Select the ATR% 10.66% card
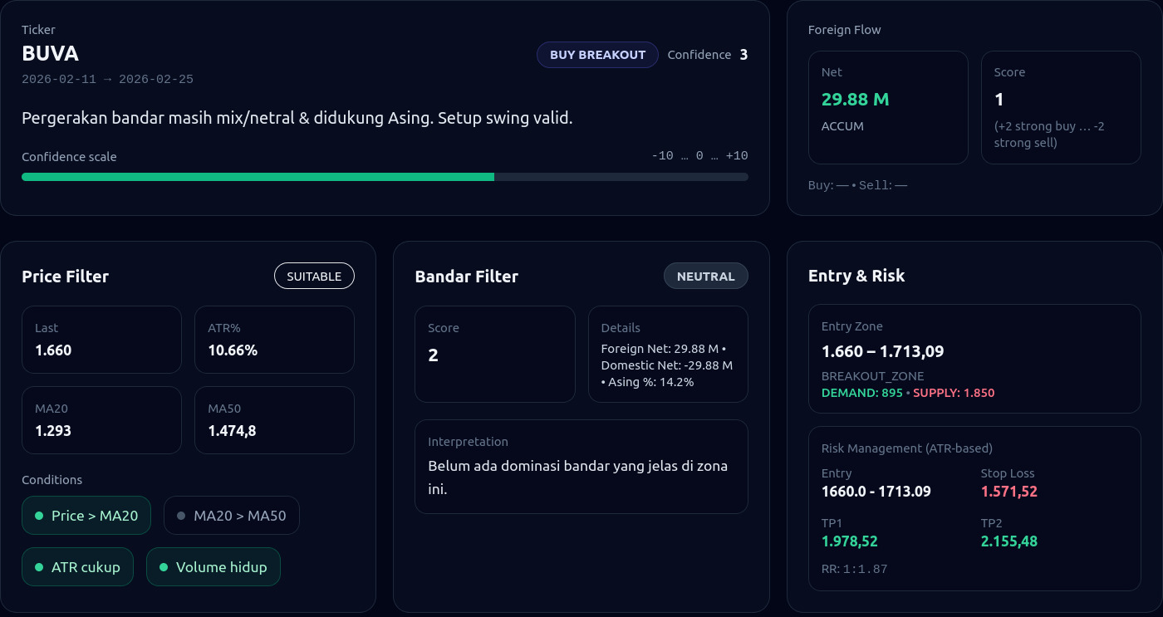Screen dimensions: 1163x617 [x=274, y=340]
